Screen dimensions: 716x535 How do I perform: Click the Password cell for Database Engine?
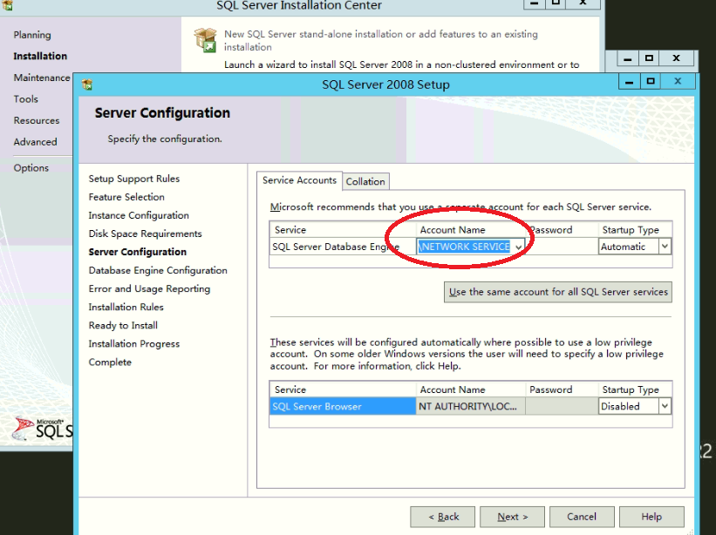coord(562,247)
